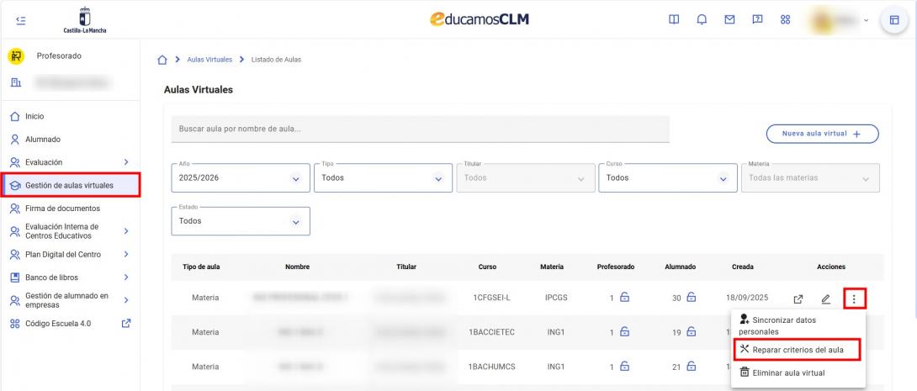Edit first classroom using pencil icon
This screenshot has height=391, width=917.
pos(825,299)
